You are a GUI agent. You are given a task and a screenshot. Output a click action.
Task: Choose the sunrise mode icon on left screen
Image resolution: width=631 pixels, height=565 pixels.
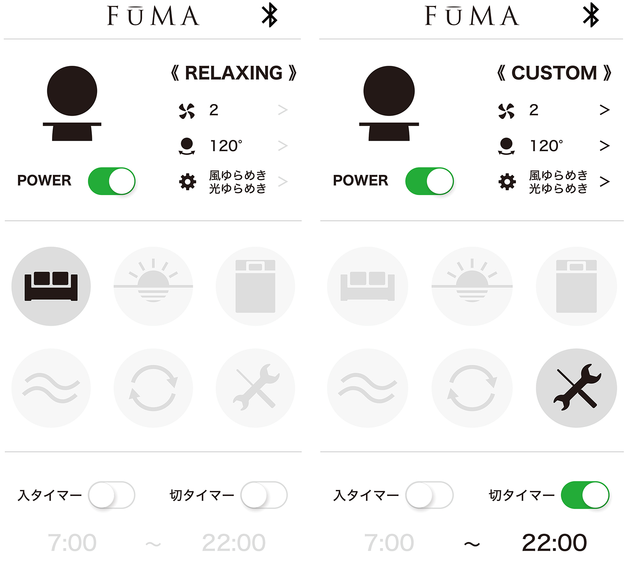point(153,286)
